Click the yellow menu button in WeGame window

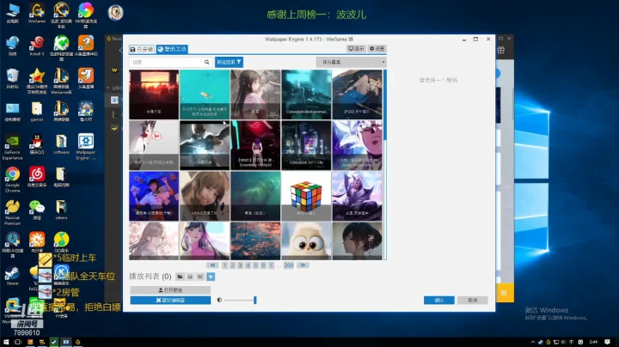pyautogui.click(x=504, y=293)
